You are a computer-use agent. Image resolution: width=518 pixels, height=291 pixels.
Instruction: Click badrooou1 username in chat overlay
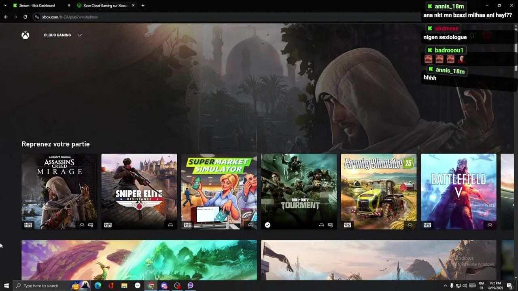tap(449, 50)
